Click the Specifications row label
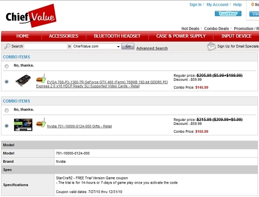The height and width of the screenshot is (197, 259). click(16, 185)
